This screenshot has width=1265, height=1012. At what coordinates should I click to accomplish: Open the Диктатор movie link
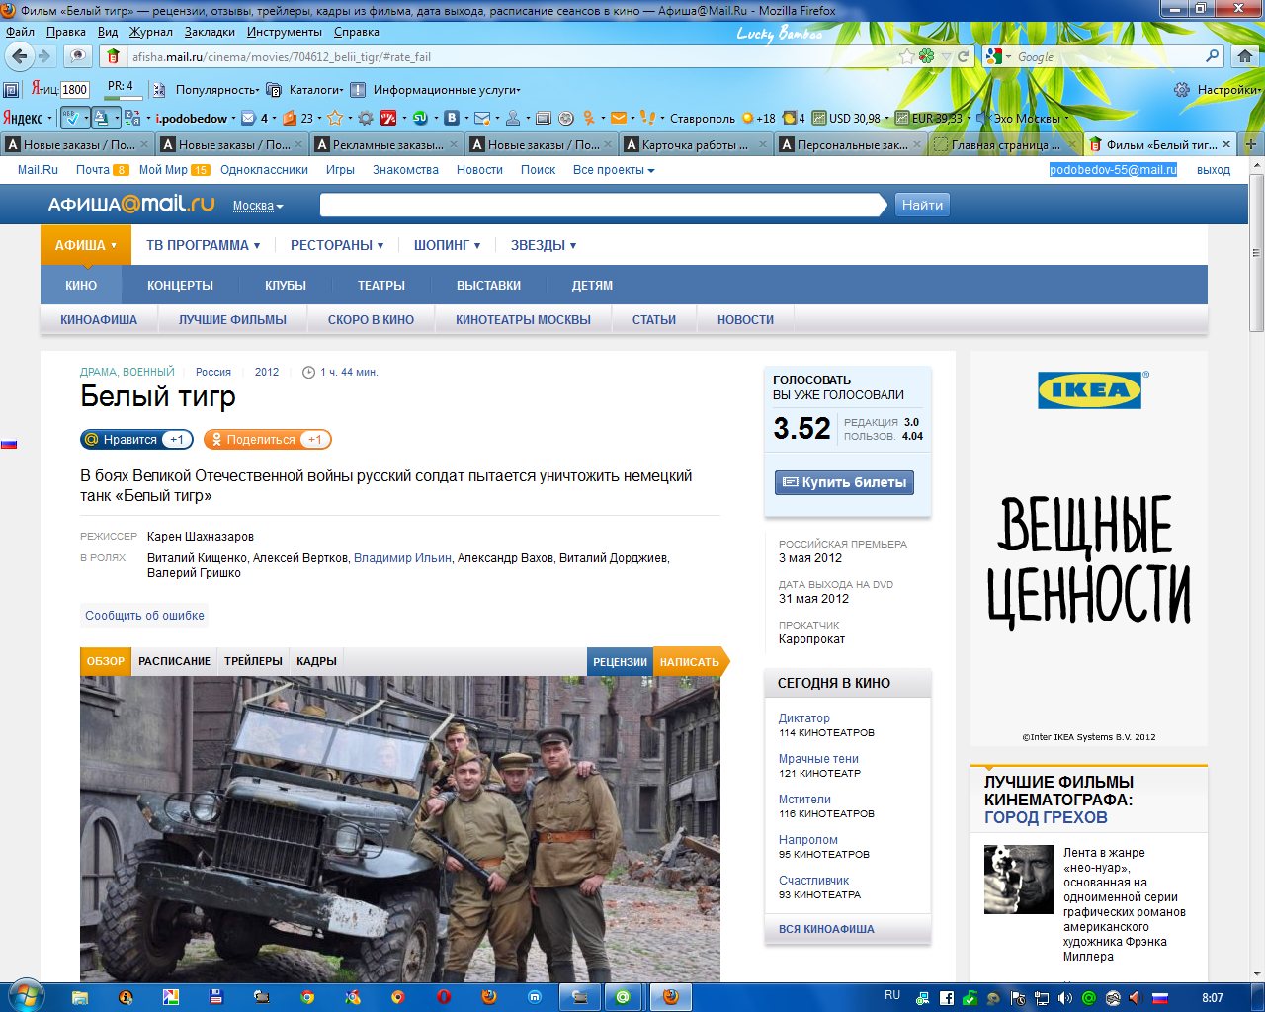click(x=804, y=718)
